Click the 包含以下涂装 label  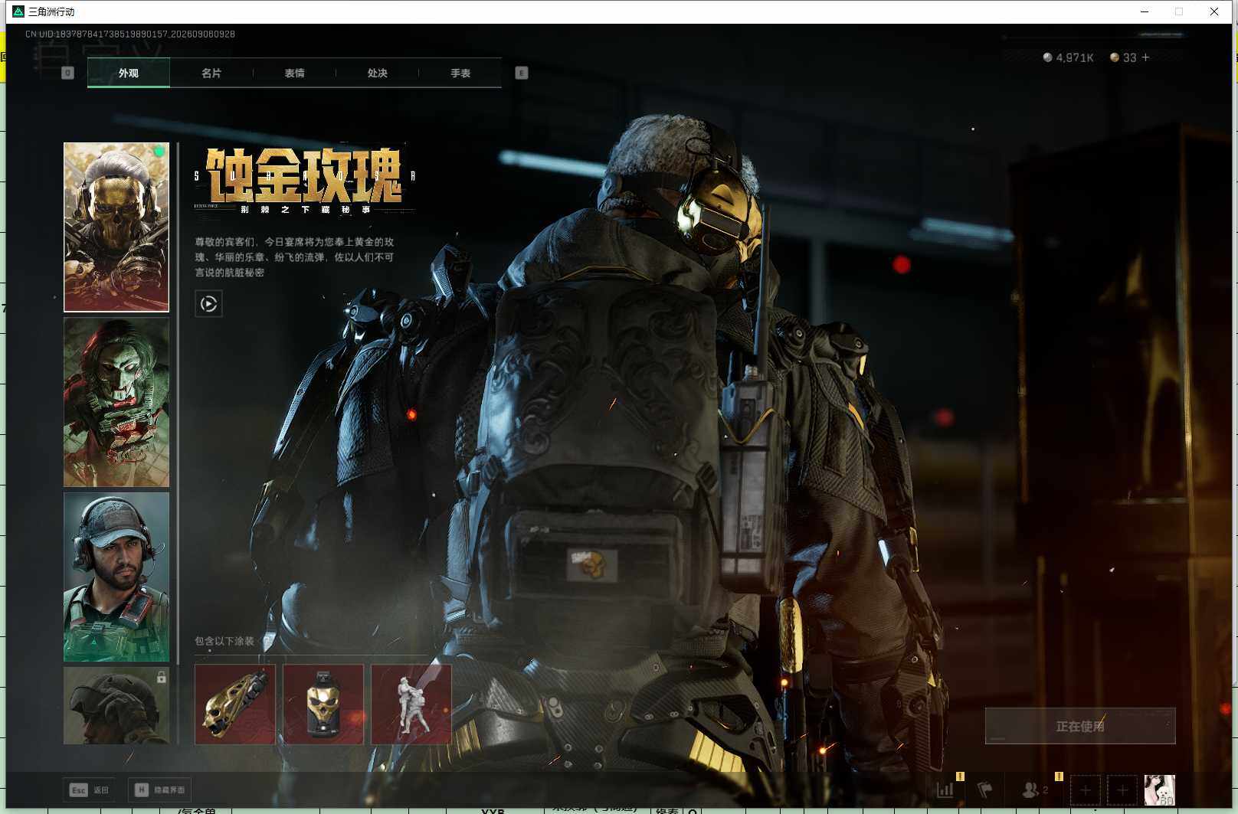[x=224, y=641]
